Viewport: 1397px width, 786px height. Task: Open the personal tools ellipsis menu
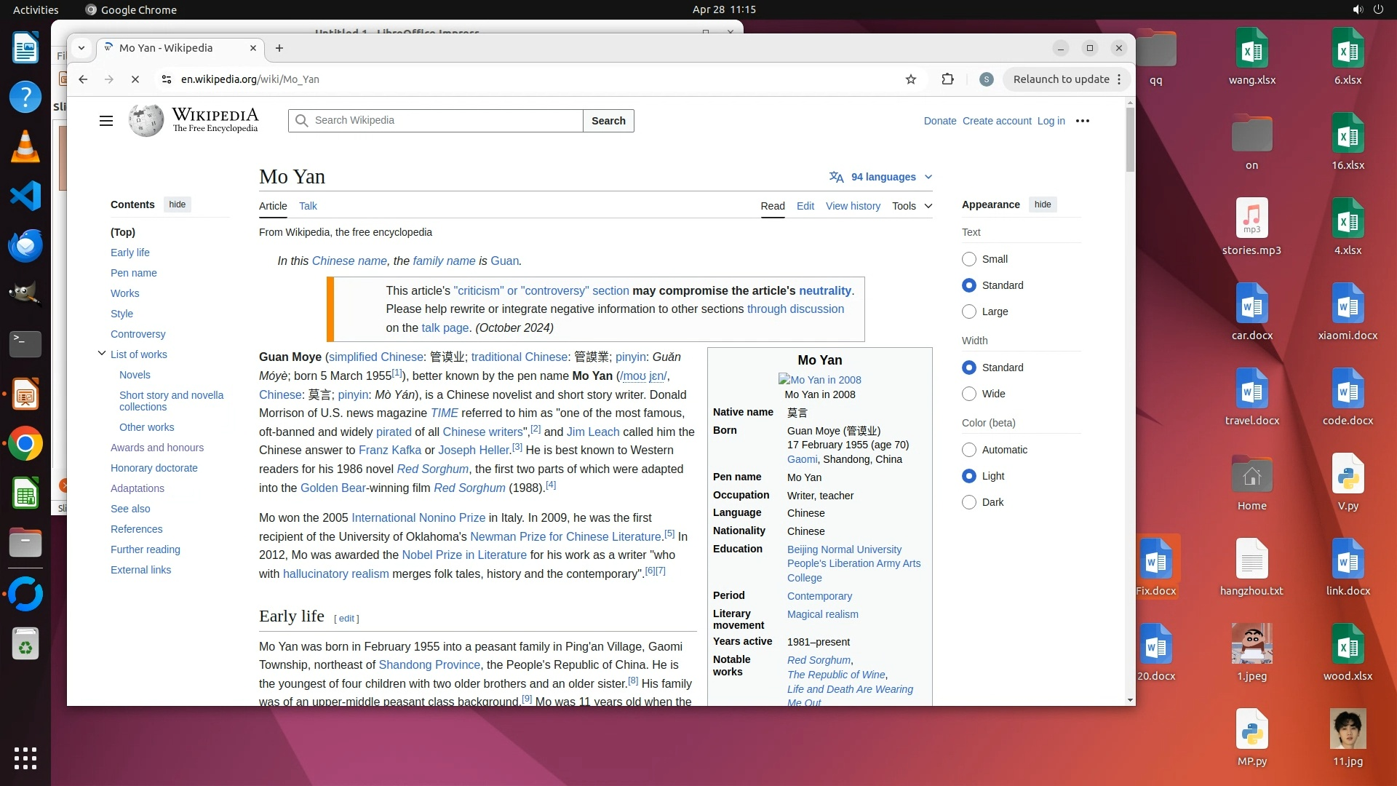coord(1083,121)
